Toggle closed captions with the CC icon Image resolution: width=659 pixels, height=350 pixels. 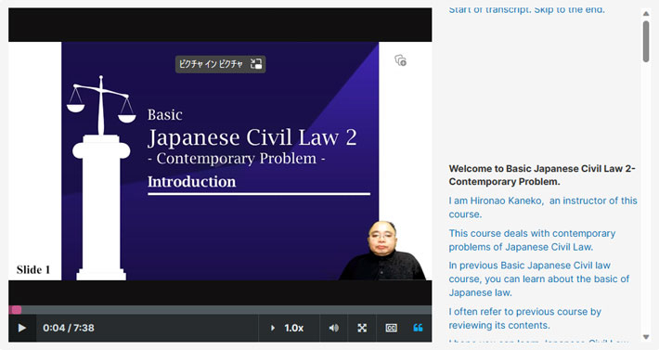[391, 328]
